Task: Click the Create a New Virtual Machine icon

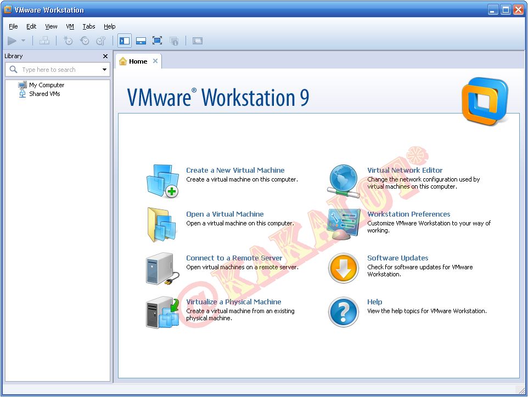Action: tap(163, 181)
